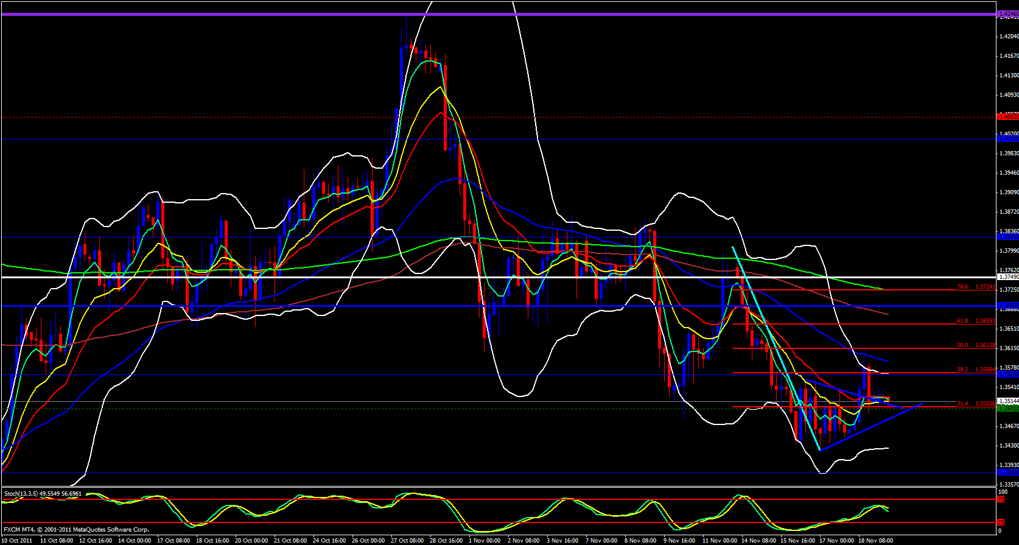Viewport: 1019px width, 545px height.
Task: Click the green 1.35010 price tag
Action: [1008, 409]
